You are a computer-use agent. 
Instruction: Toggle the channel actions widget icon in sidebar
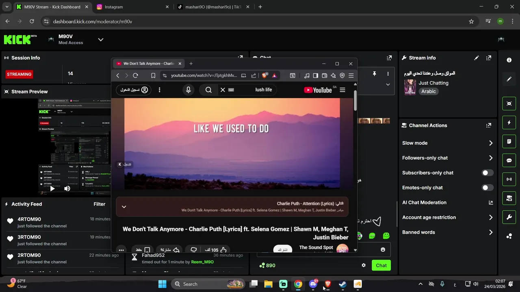coord(509,198)
